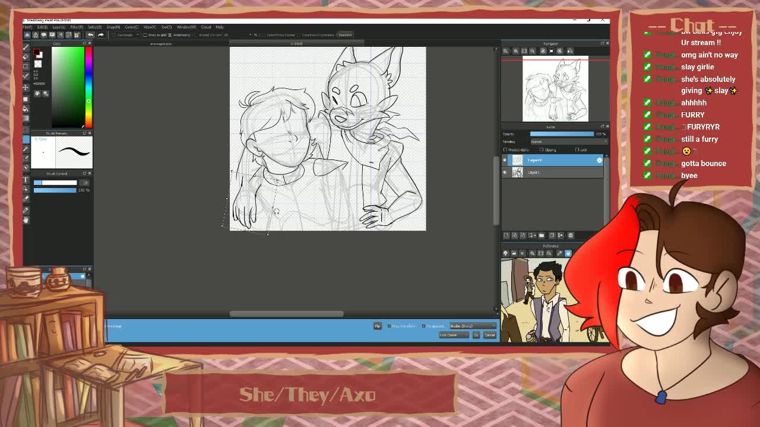Open the Rectangle selection shape dropdown
This screenshot has height=427, width=760.
click(126, 35)
